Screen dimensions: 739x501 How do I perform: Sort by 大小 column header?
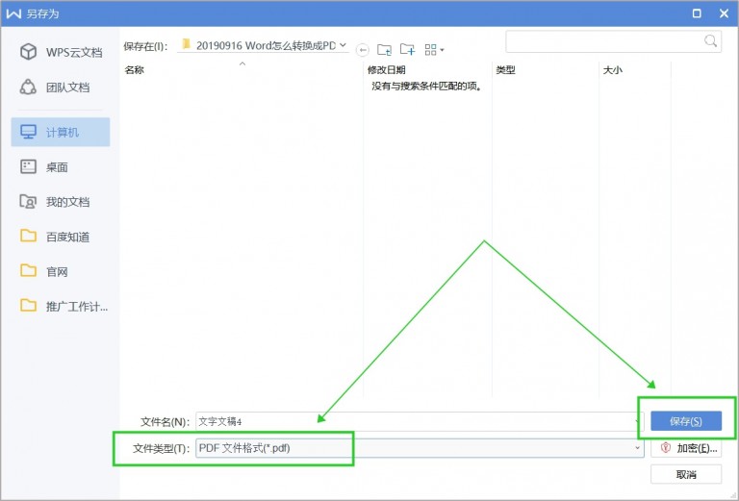(613, 70)
